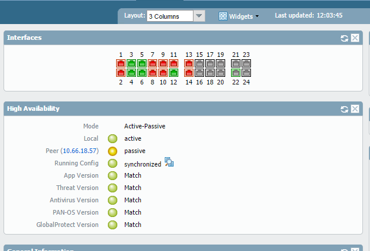370x251 pixels.
Task: Click the Interfaces widget header title
Action: (24, 38)
